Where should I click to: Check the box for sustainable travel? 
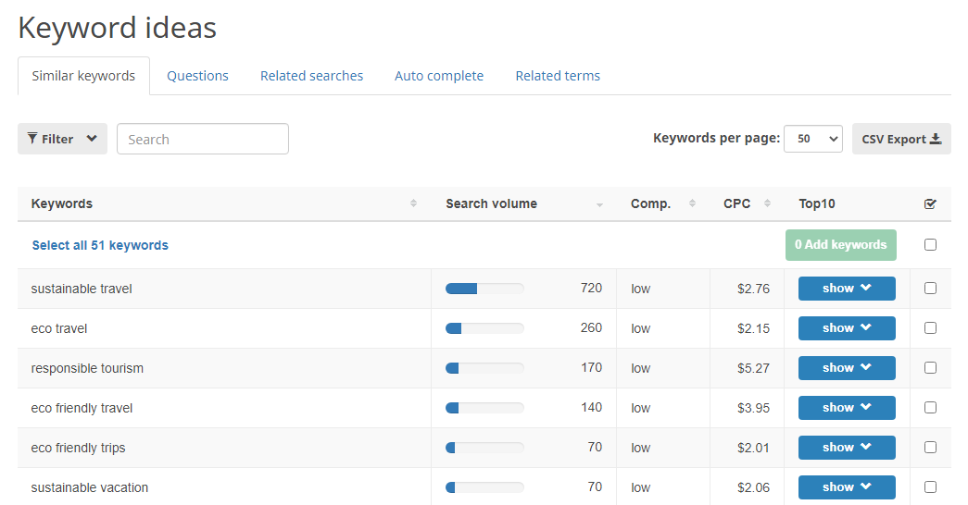click(930, 288)
